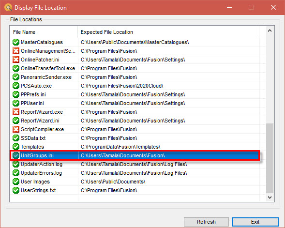This screenshot has width=285, height=228.
Task: Select the PCSAuto.exe file name
Action: point(36,86)
